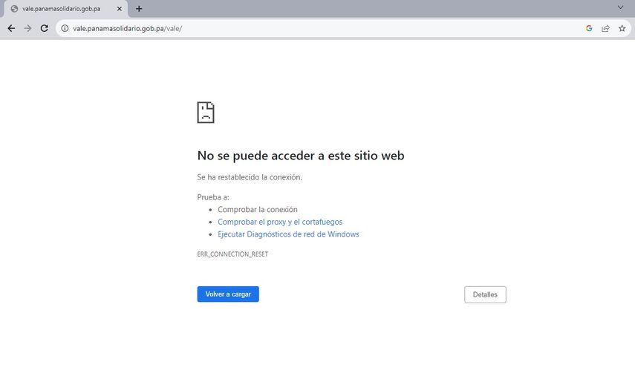Click the sad page error icon

206,112
